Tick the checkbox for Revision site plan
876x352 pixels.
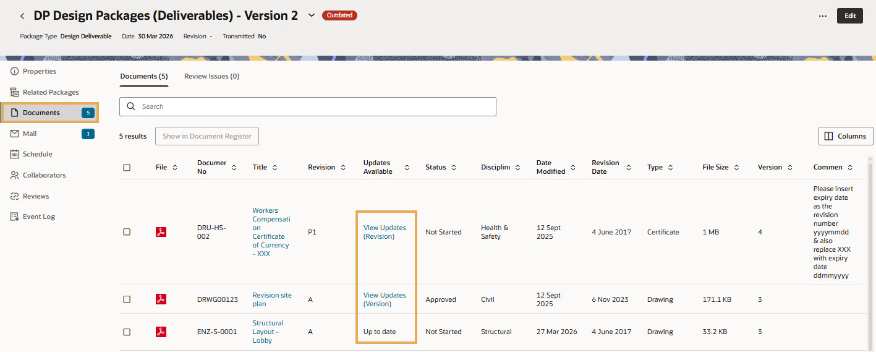[x=127, y=299]
